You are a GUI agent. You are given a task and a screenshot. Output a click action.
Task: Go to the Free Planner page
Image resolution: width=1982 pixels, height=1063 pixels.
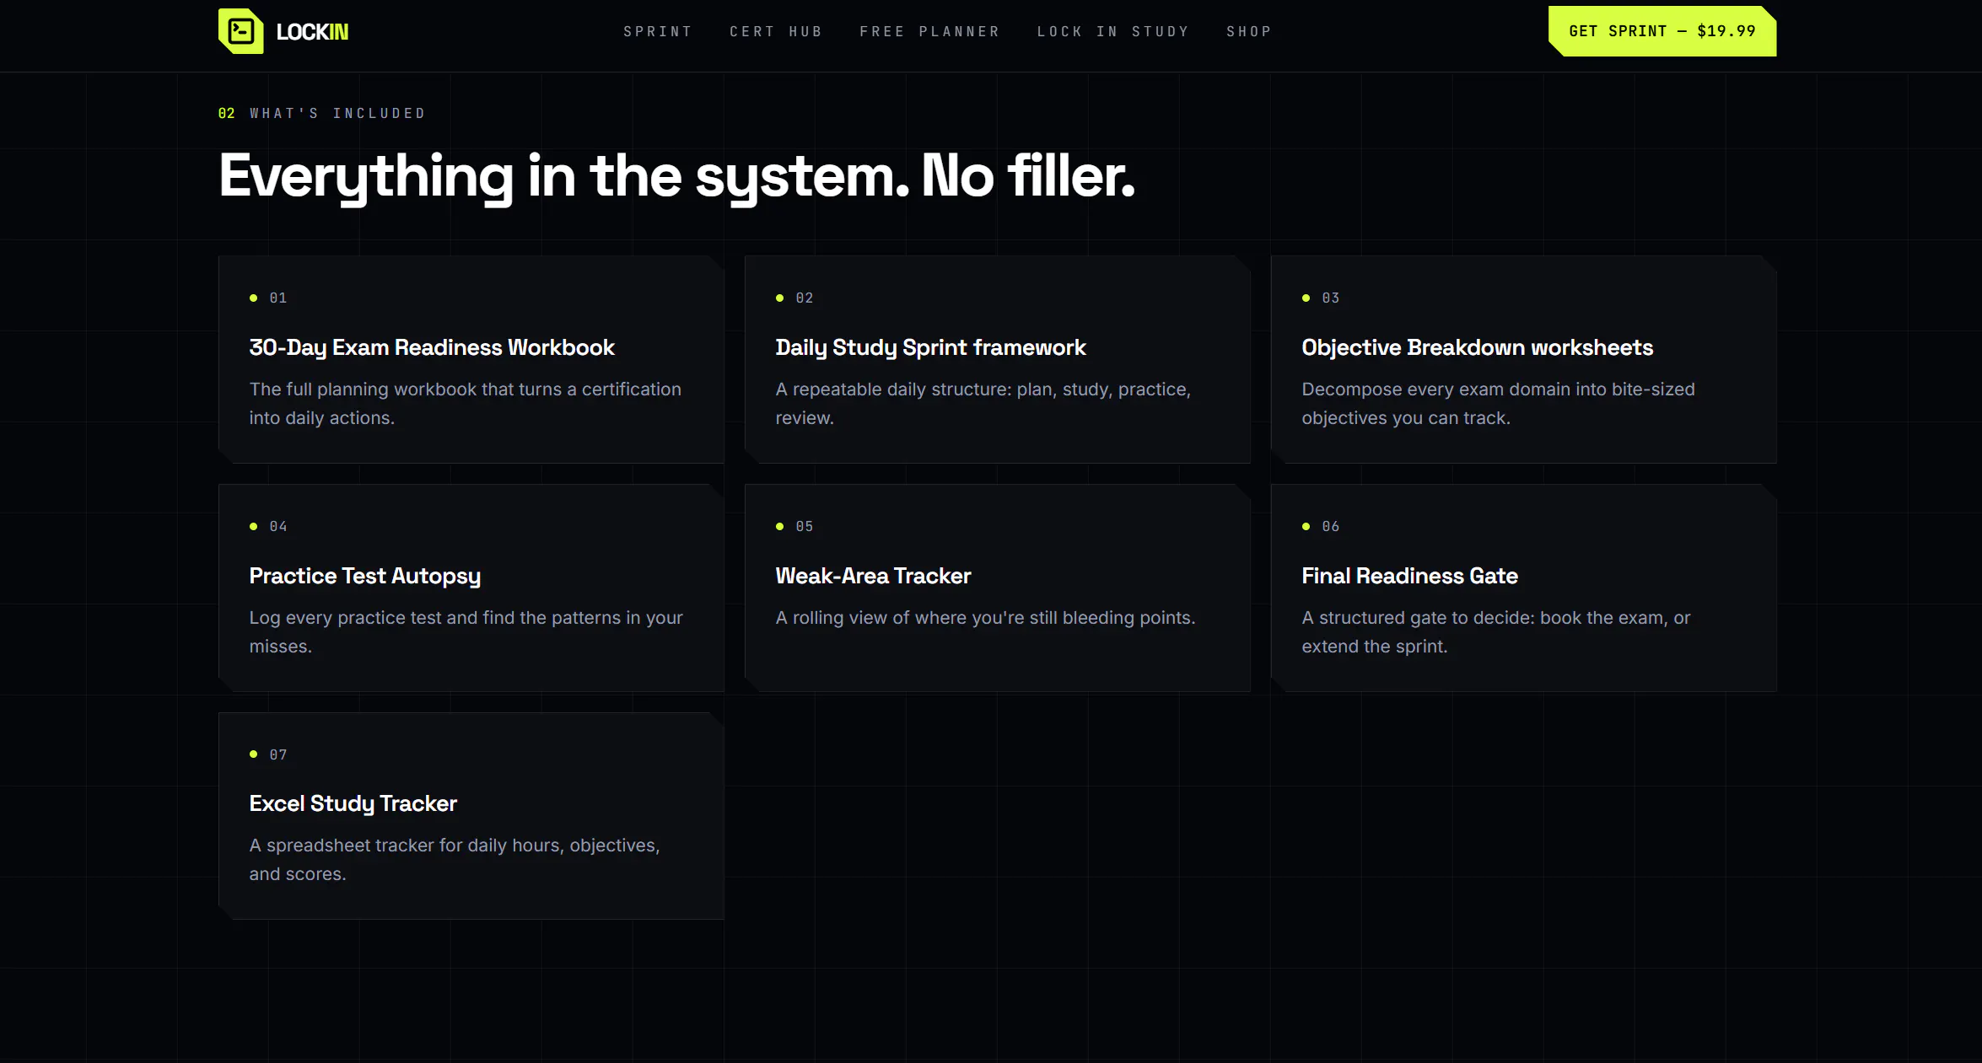click(x=929, y=31)
